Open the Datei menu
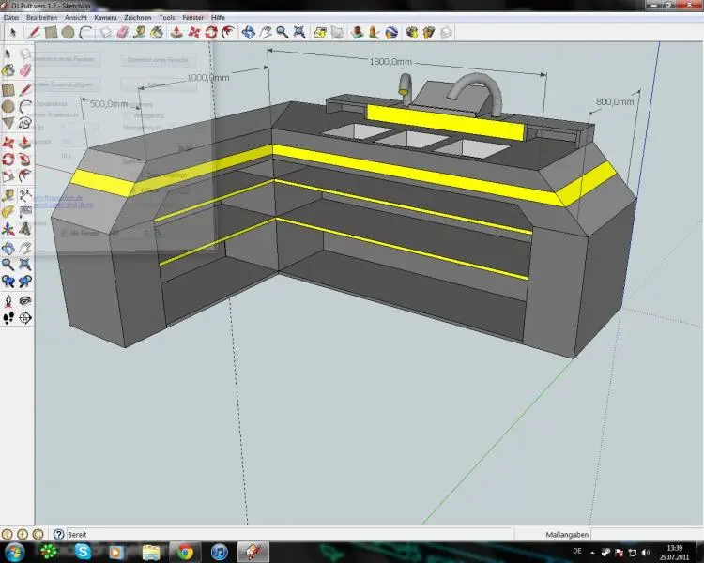 coord(11,17)
